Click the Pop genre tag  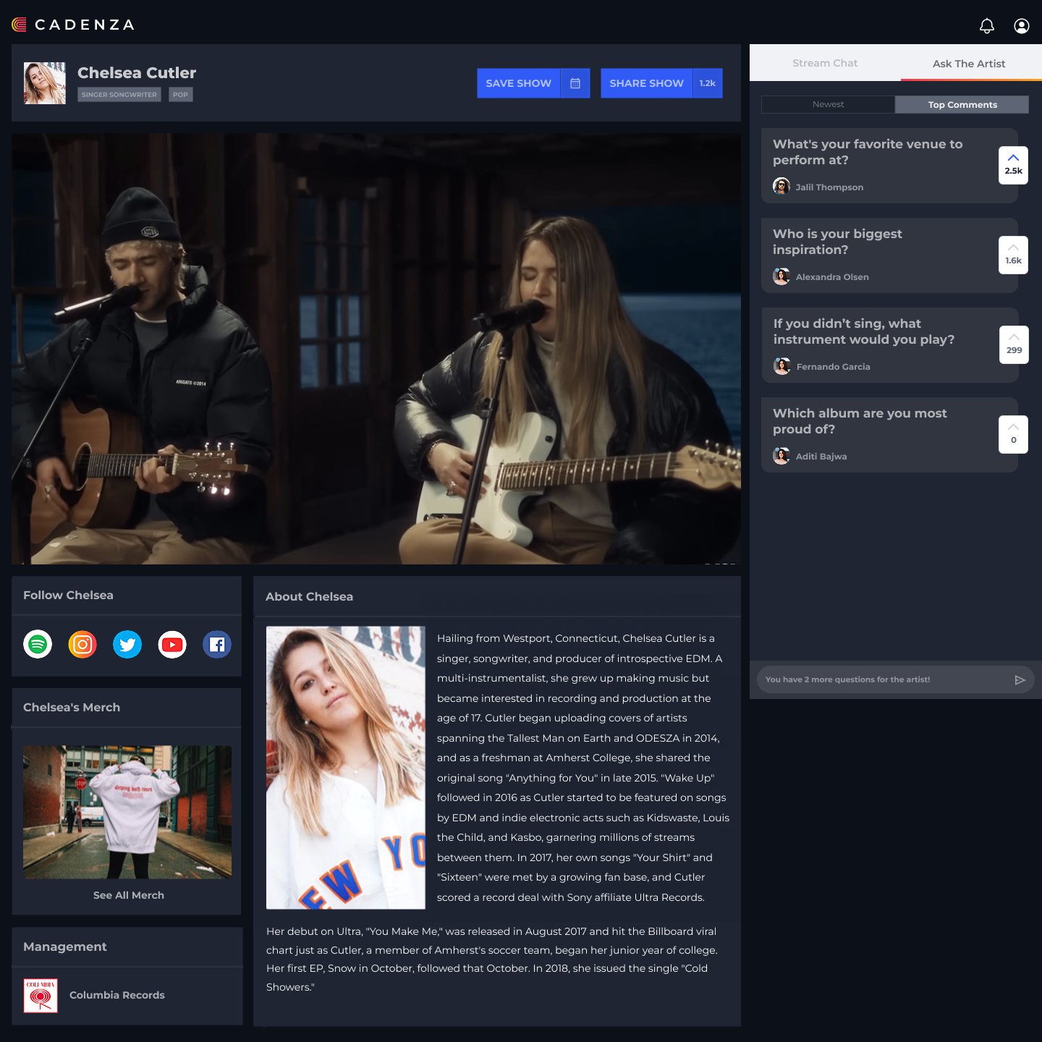click(x=181, y=94)
